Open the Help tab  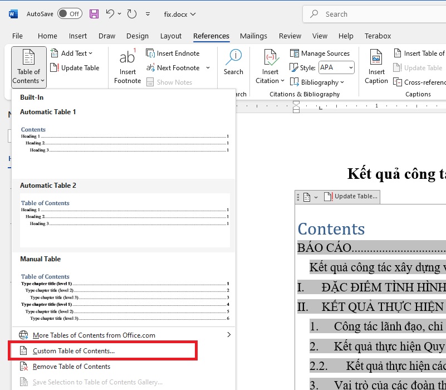(x=346, y=36)
